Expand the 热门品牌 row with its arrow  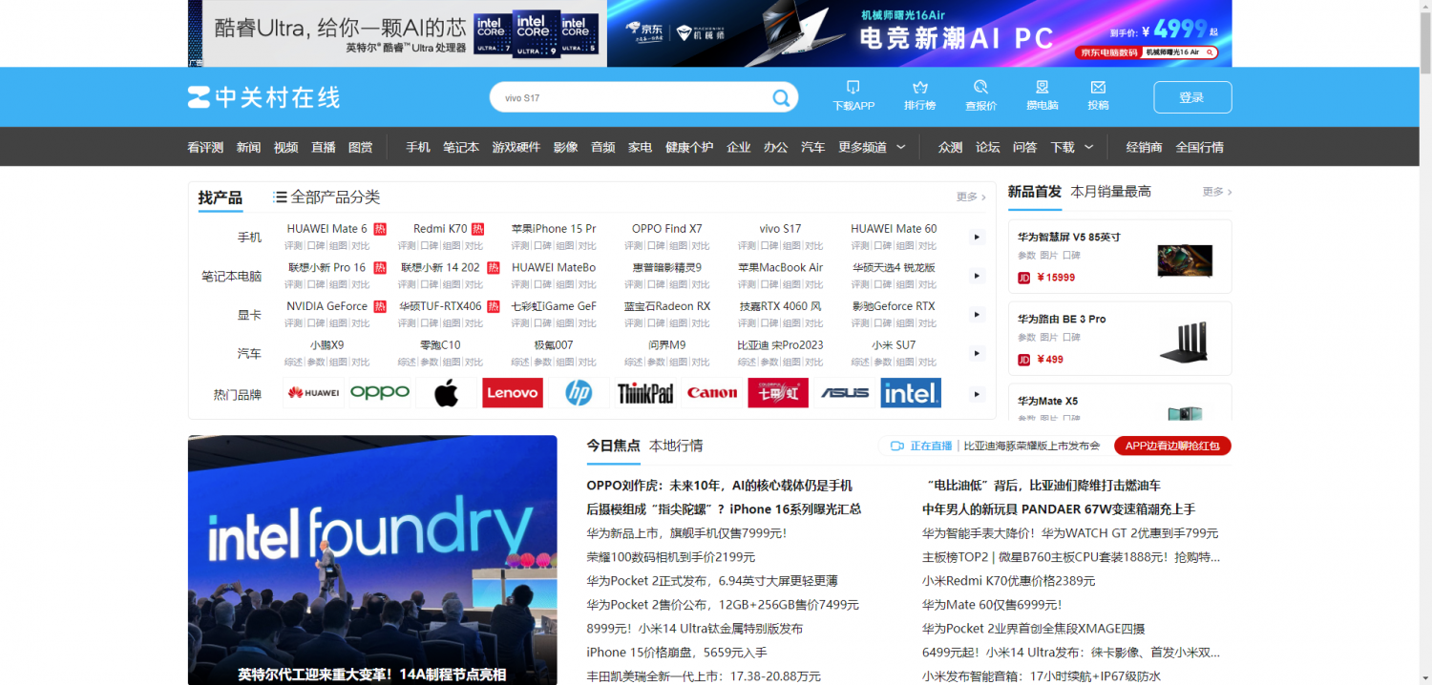pyautogui.click(x=977, y=394)
